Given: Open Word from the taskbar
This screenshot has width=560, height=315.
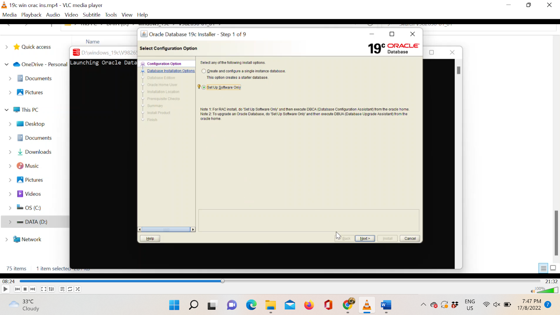Looking at the screenshot, I should (386, 305).
